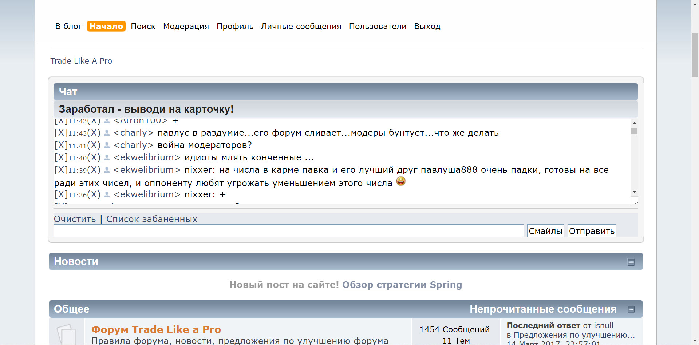Screen dimensions: 699x345
Task: Click the user icon in the 11:36 row
Action: click(x=107, y=195)
